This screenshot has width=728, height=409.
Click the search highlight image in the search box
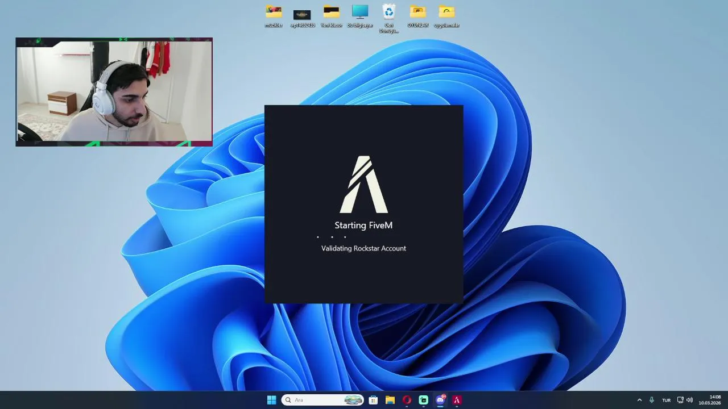pyautogui.click(x=353, y=400)
